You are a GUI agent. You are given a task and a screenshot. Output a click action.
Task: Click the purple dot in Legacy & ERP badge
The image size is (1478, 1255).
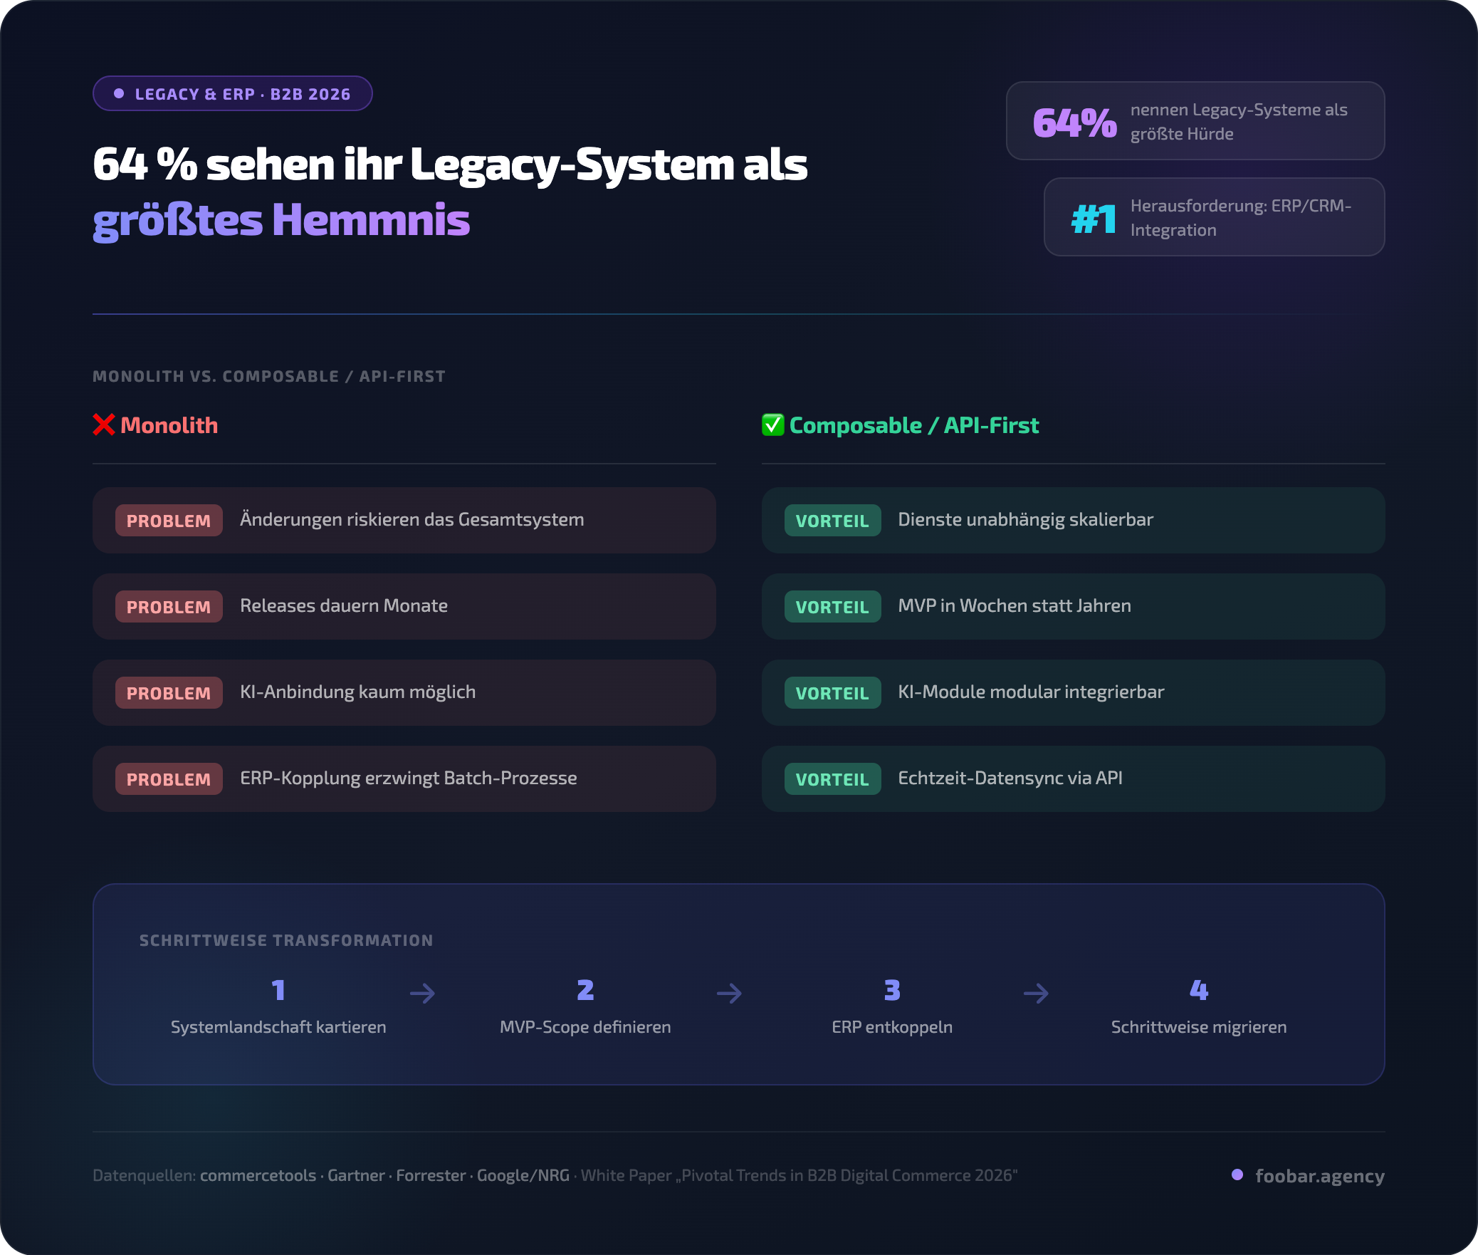[x=119, y=94]
